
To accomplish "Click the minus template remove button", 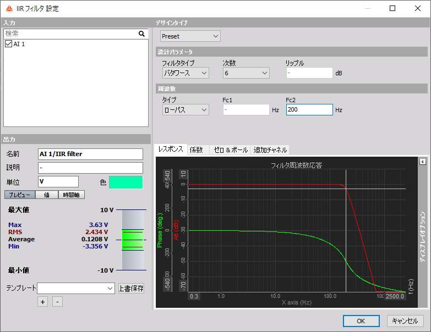I will (57, 302).
